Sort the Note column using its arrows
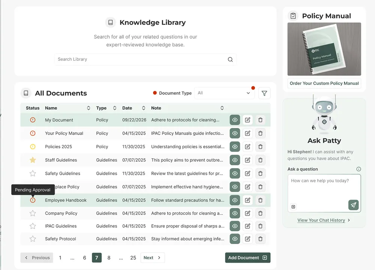 [x=222, y=108]
